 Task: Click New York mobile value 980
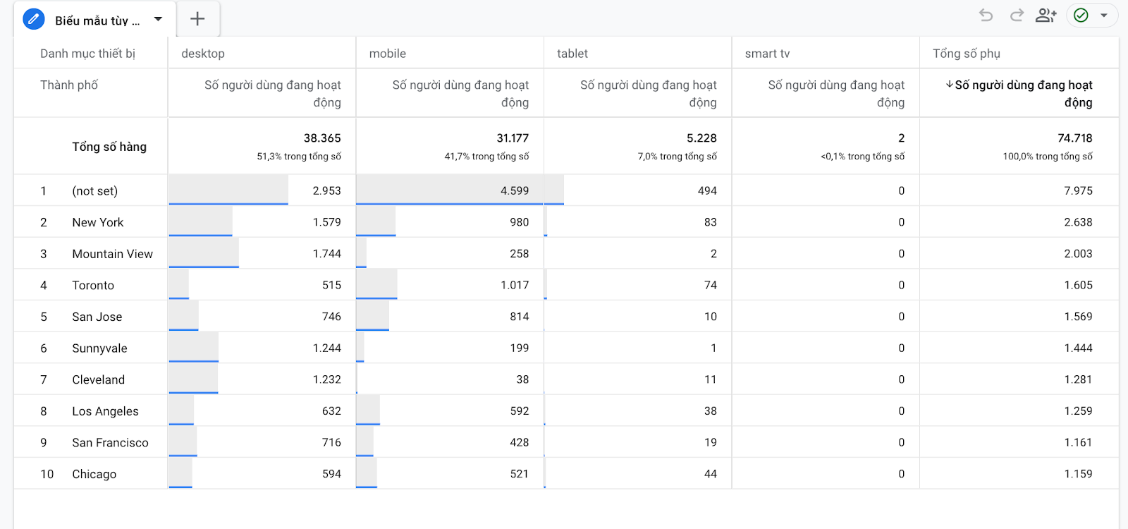[x=520, y=222]
